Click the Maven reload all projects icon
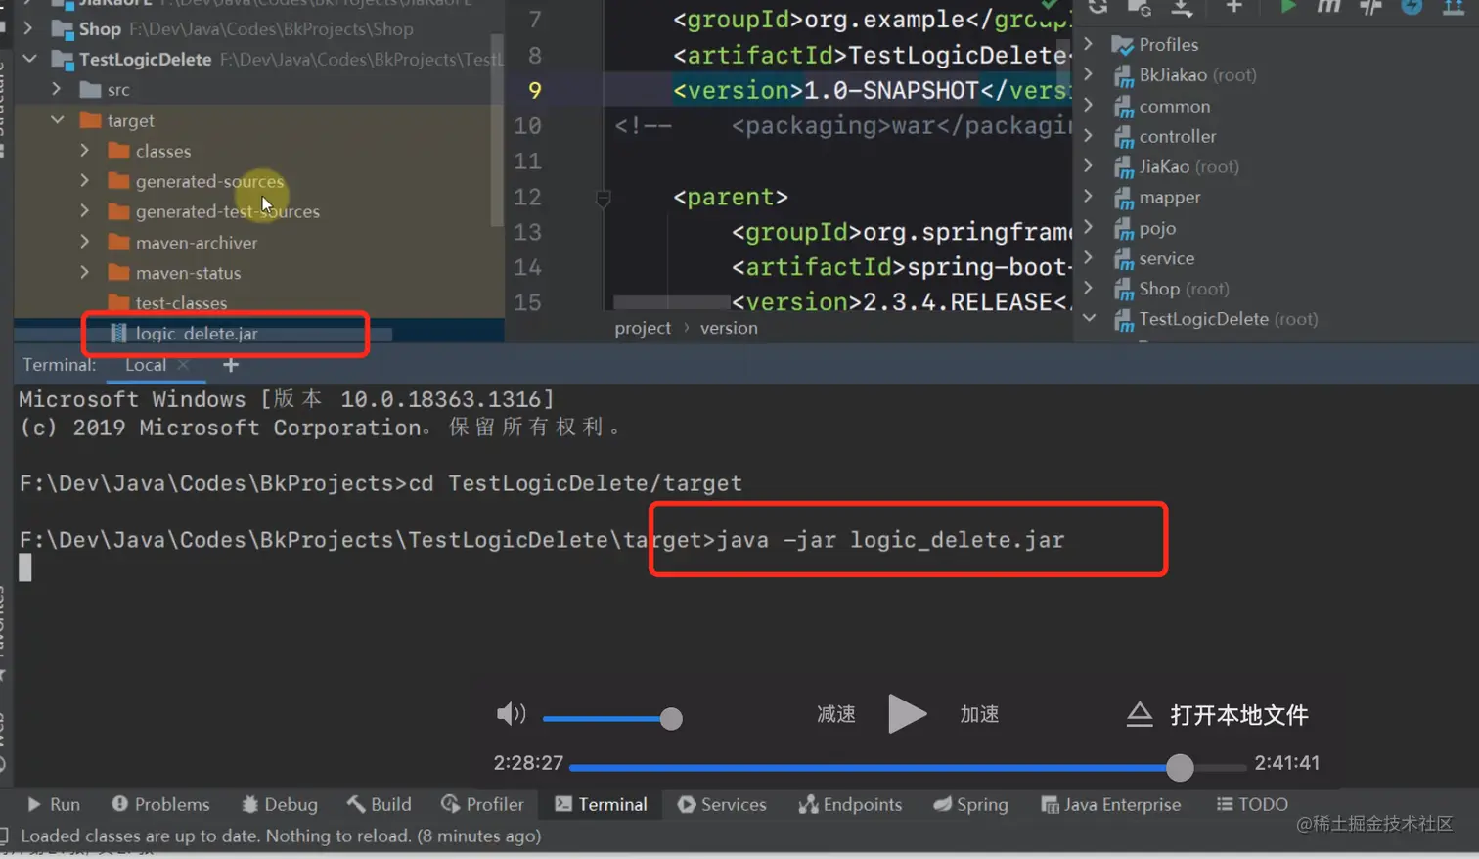Screen dimensions: 1479x859 point(1098,7)
